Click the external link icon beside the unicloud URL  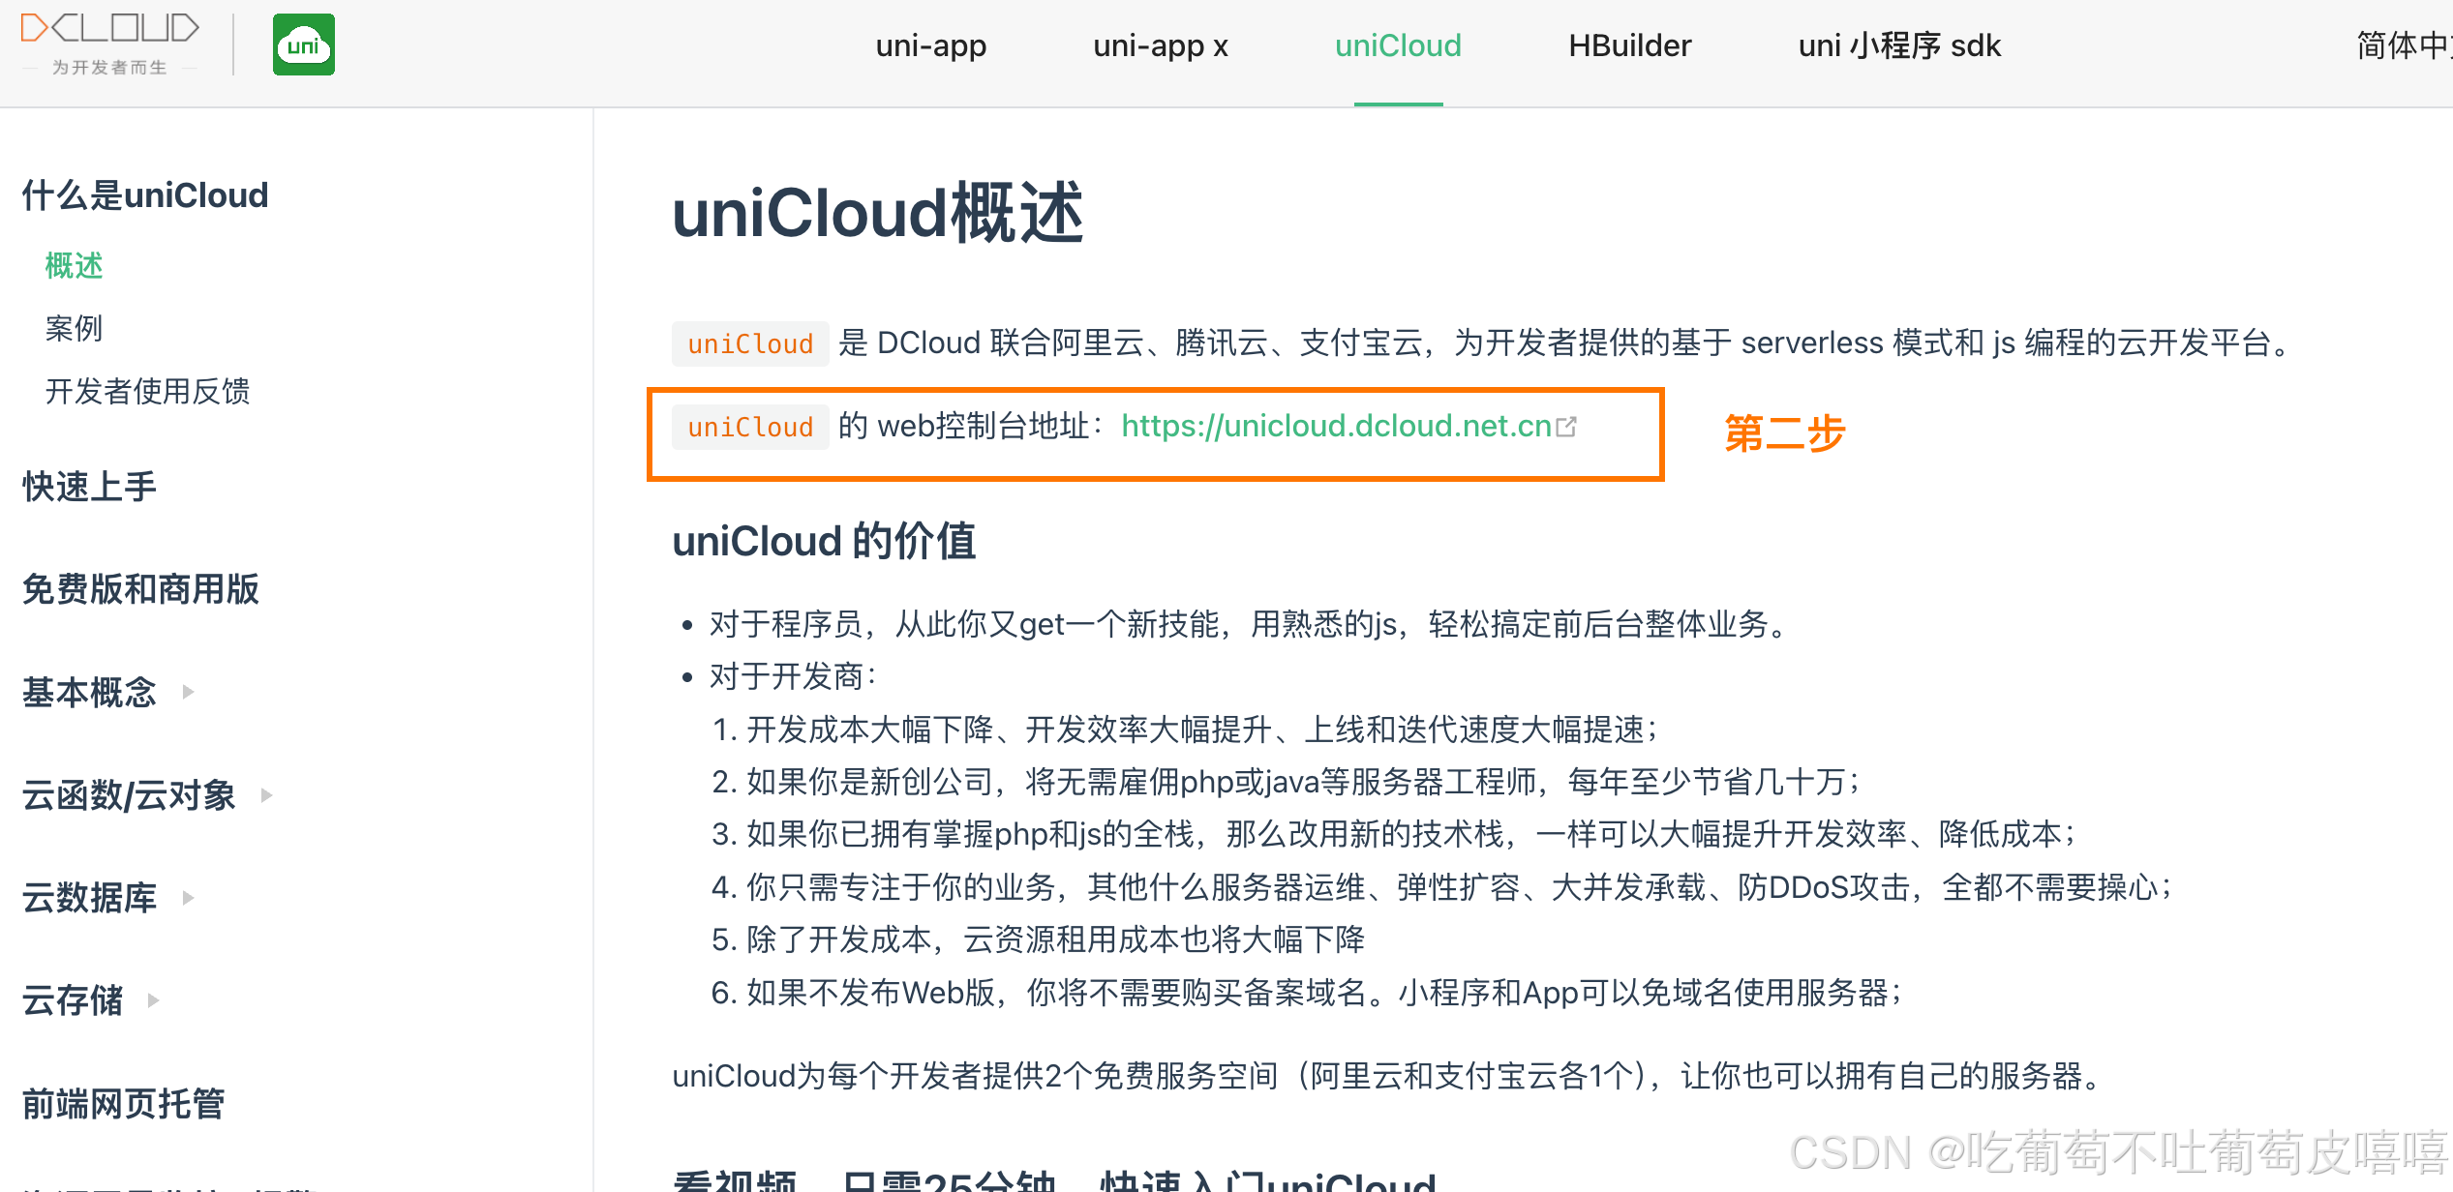[x=1568, y=426]
